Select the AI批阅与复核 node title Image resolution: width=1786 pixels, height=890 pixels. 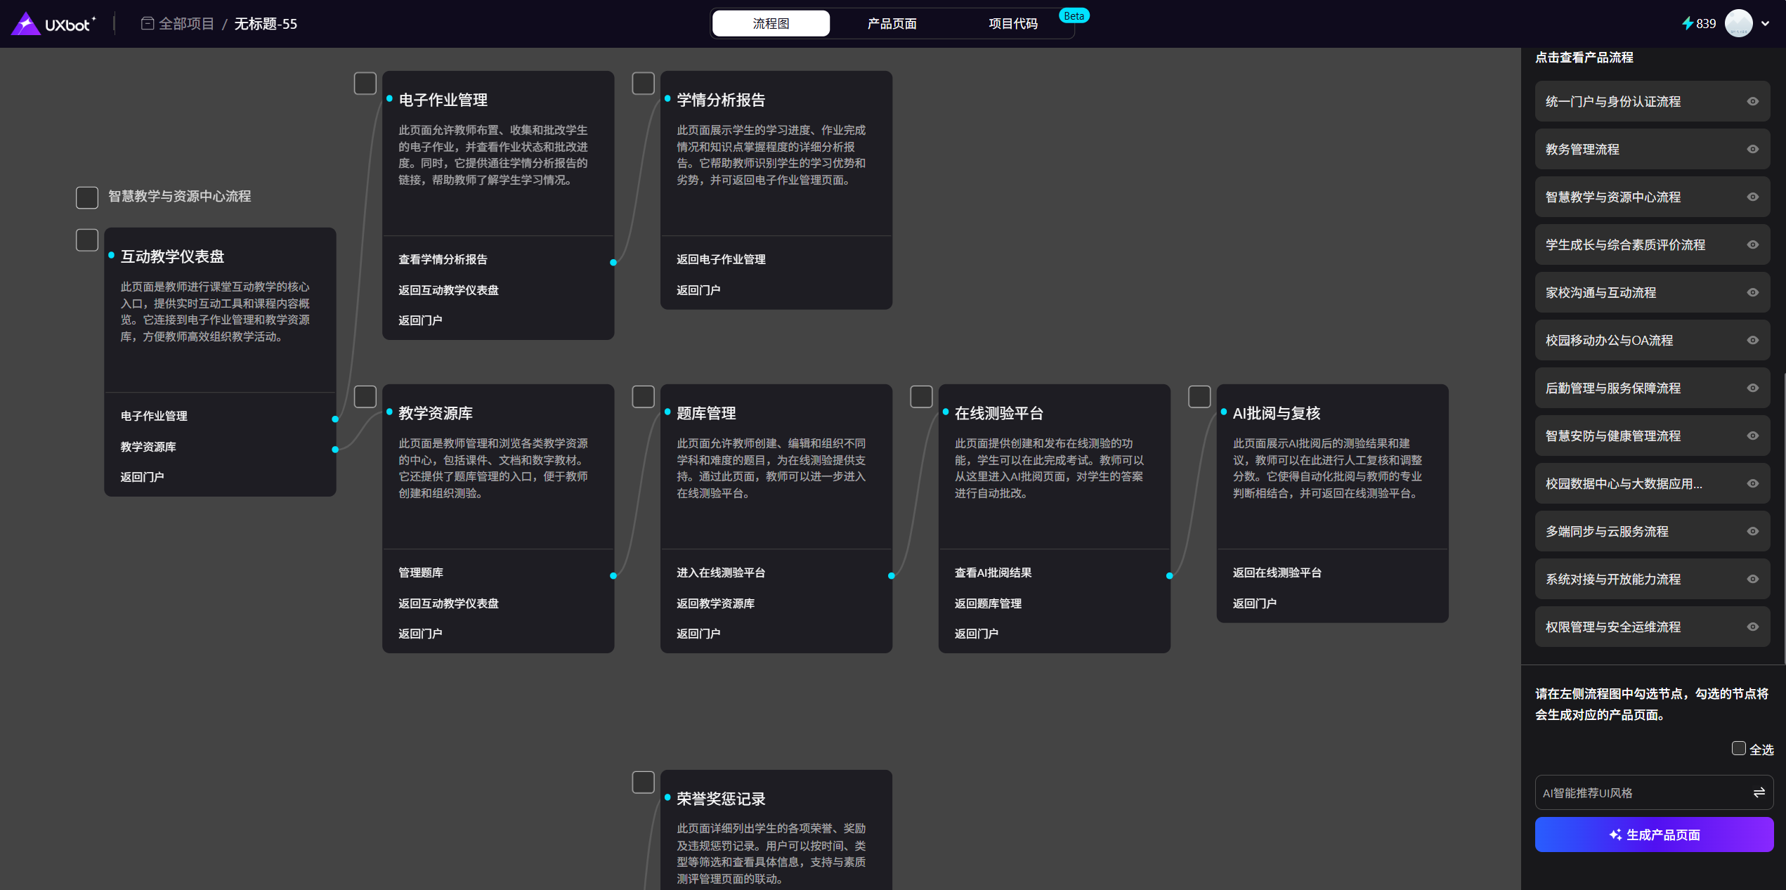coord(1276,413)
